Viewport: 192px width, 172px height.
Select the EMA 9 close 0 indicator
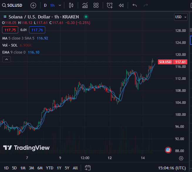tap(14, 52)
